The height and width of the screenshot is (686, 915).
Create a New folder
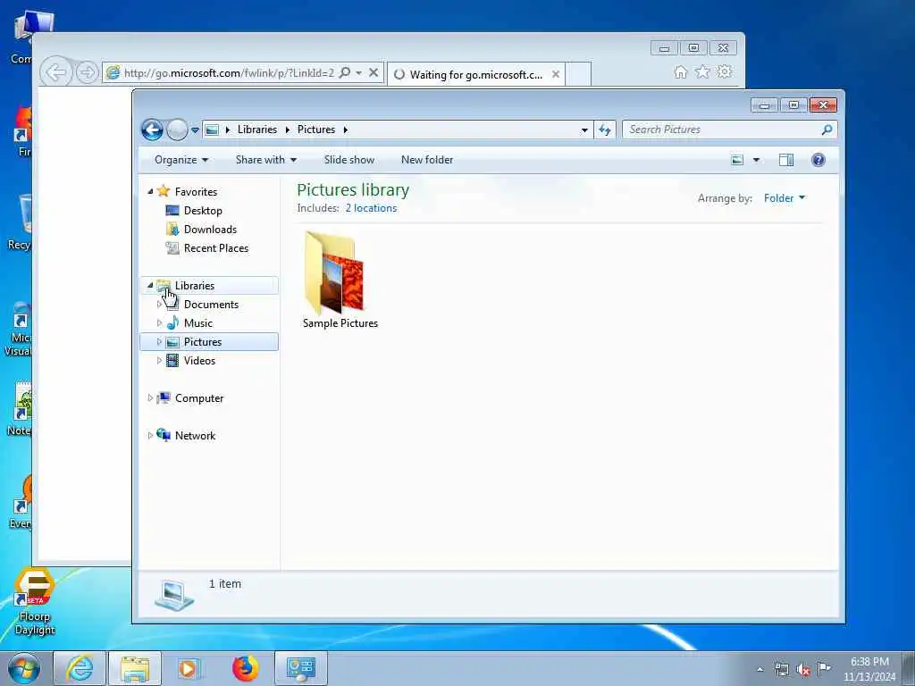point(426,160)
